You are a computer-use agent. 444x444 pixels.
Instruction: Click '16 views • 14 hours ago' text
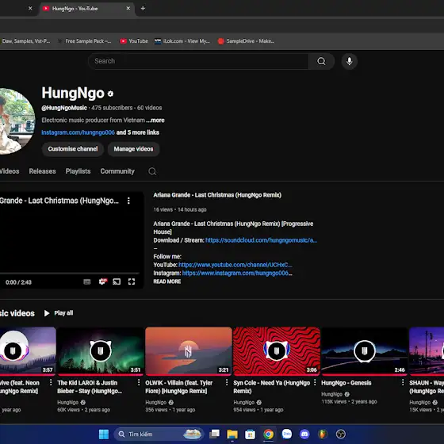click(180, 209)
